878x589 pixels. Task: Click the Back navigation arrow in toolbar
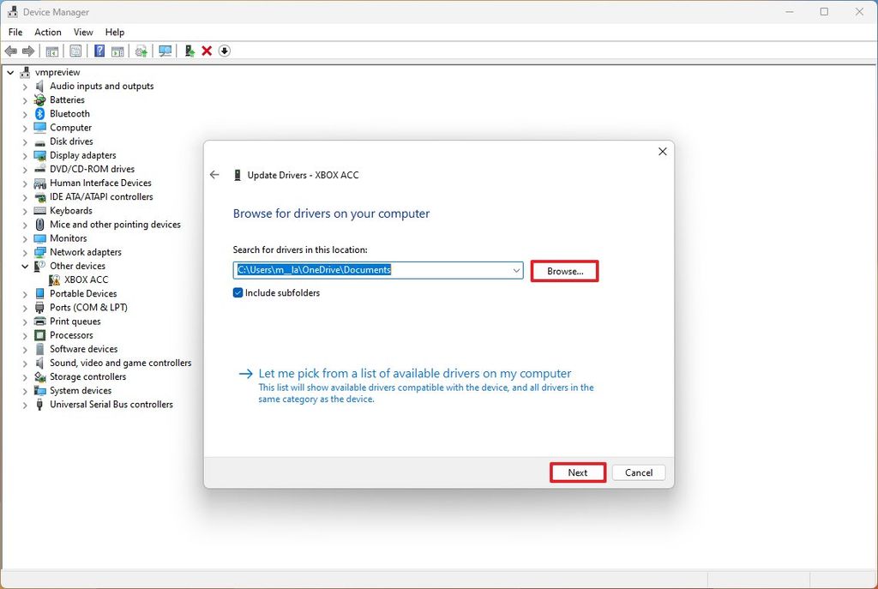click(10, 51)
